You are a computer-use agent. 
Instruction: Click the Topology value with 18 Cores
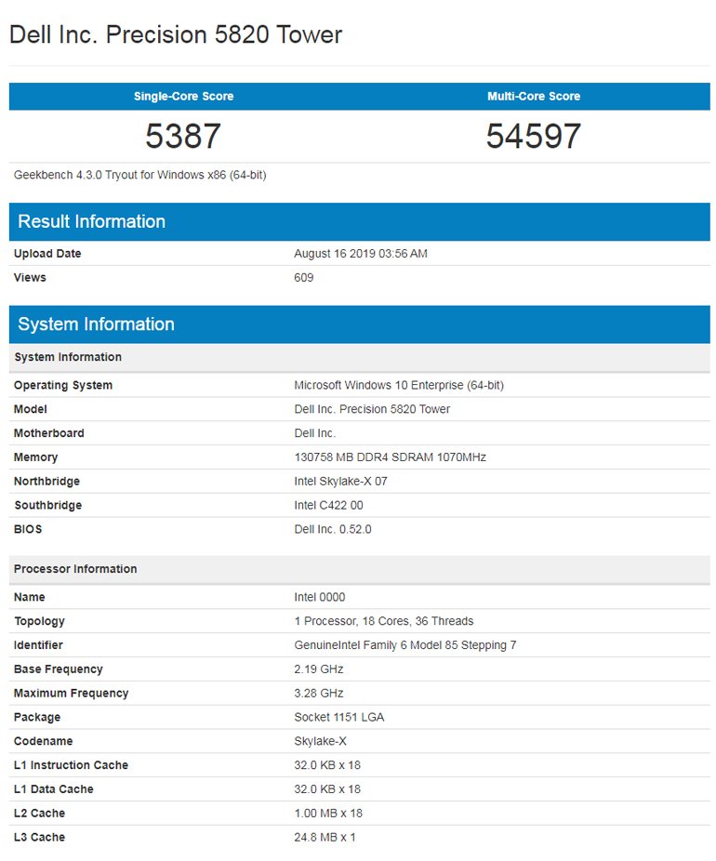point(383,621)
